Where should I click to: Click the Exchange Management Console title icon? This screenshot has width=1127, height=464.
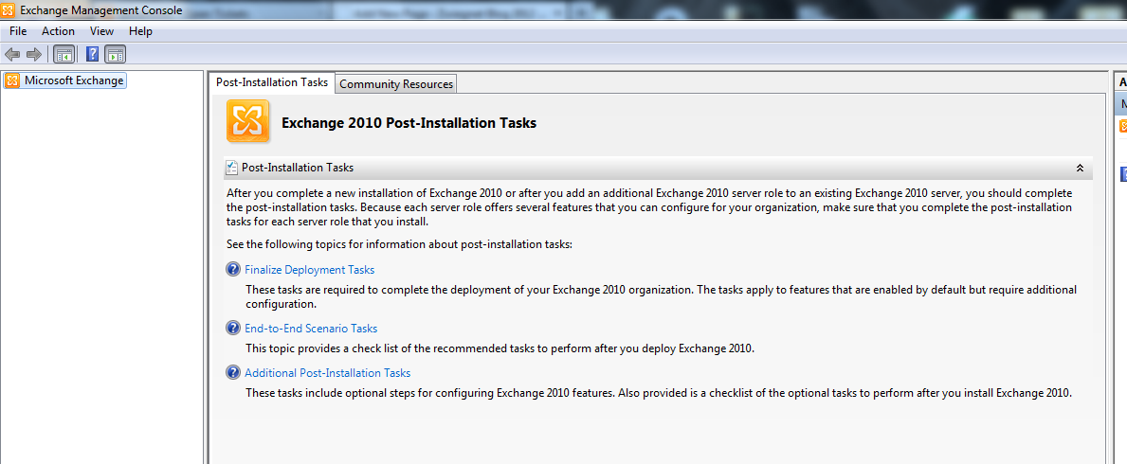pyautogui.click(x=8, y=10)
